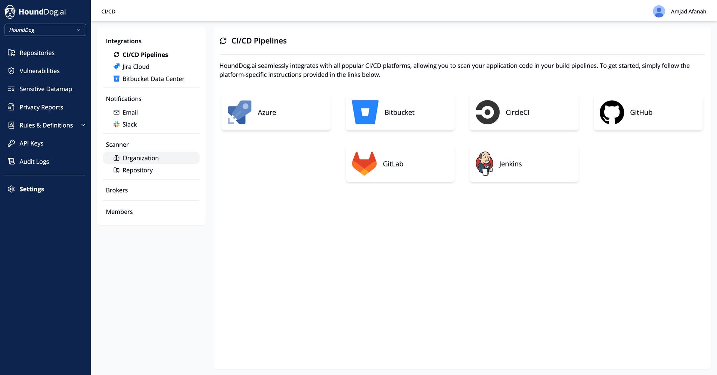
Task: Switch to the Repository scanner section
Action: tap(137, 170)
